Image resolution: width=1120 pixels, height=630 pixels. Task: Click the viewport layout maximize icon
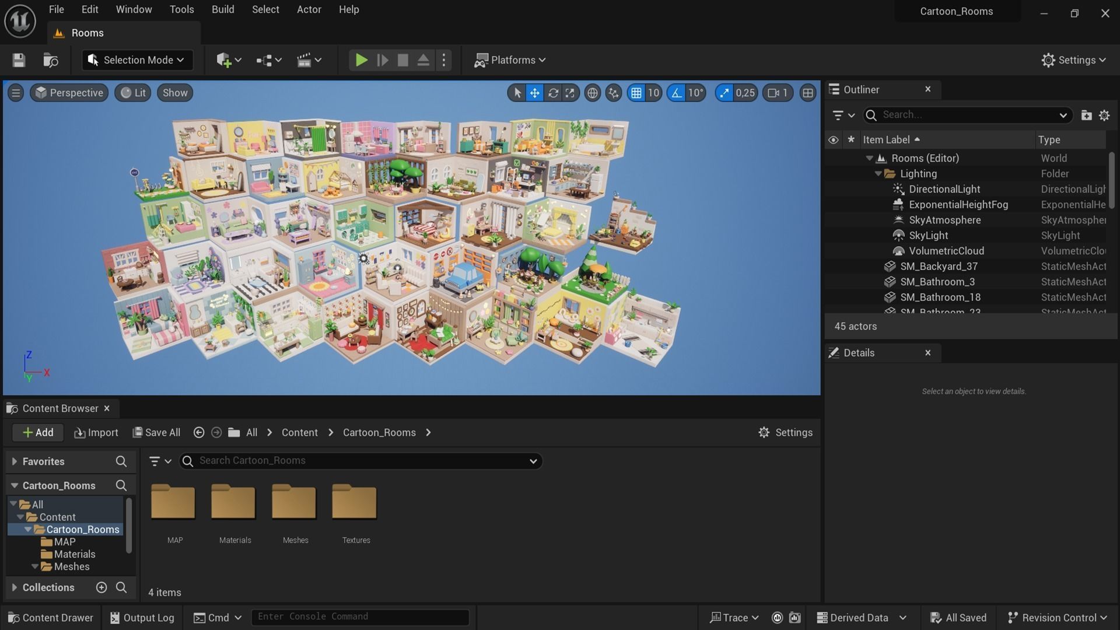pos(807,93)
